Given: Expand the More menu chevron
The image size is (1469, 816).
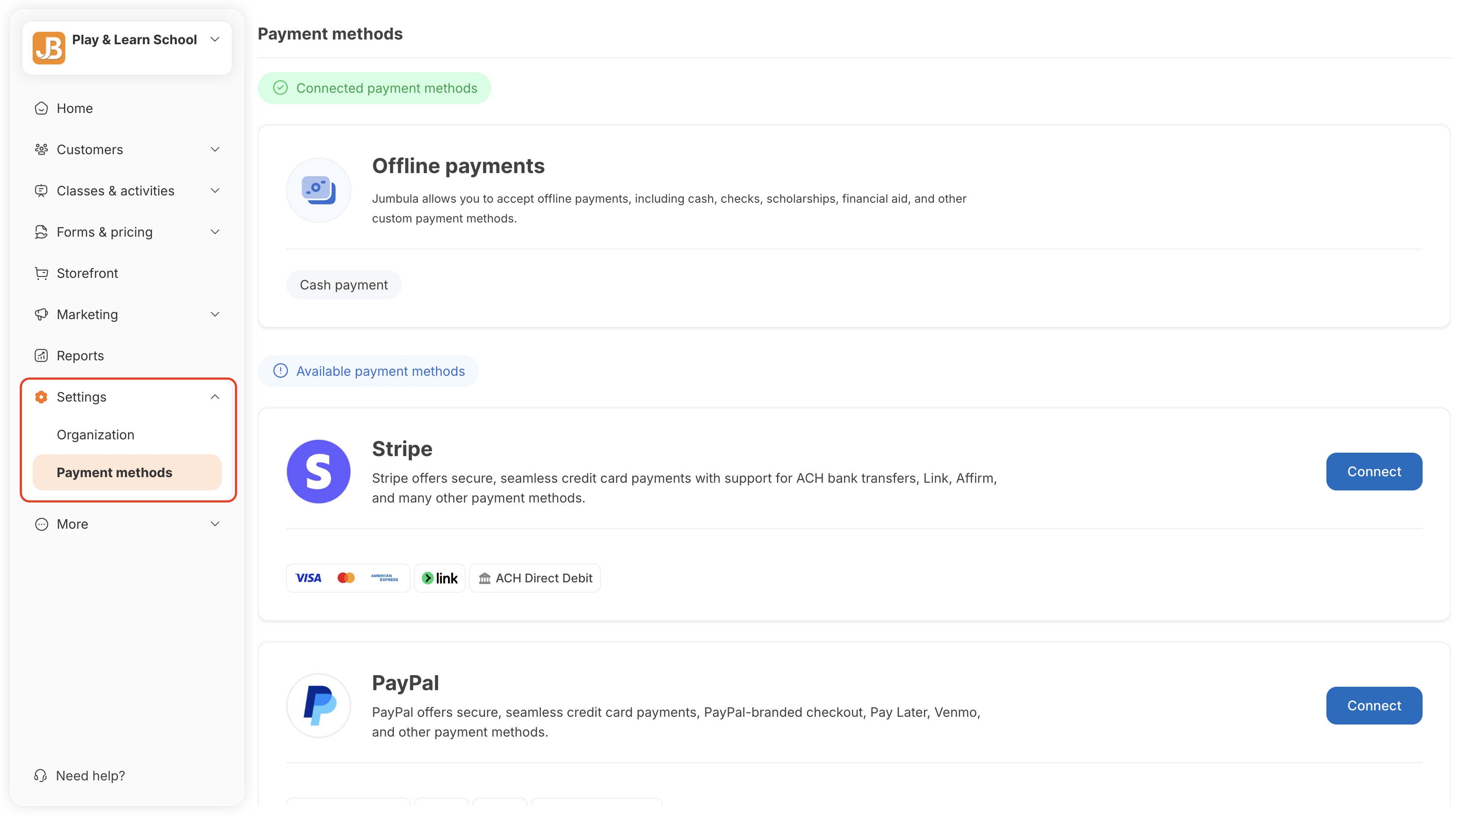Looking at the screenshot, I should point(215,524).
